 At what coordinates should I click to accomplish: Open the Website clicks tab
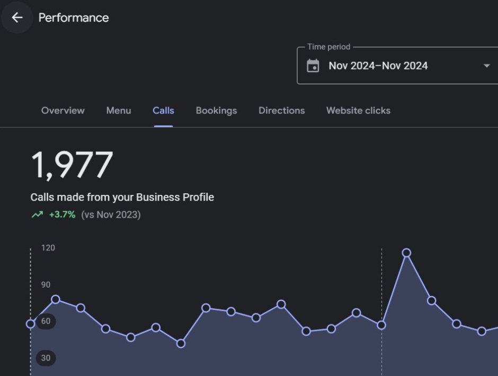pos(358,111)
